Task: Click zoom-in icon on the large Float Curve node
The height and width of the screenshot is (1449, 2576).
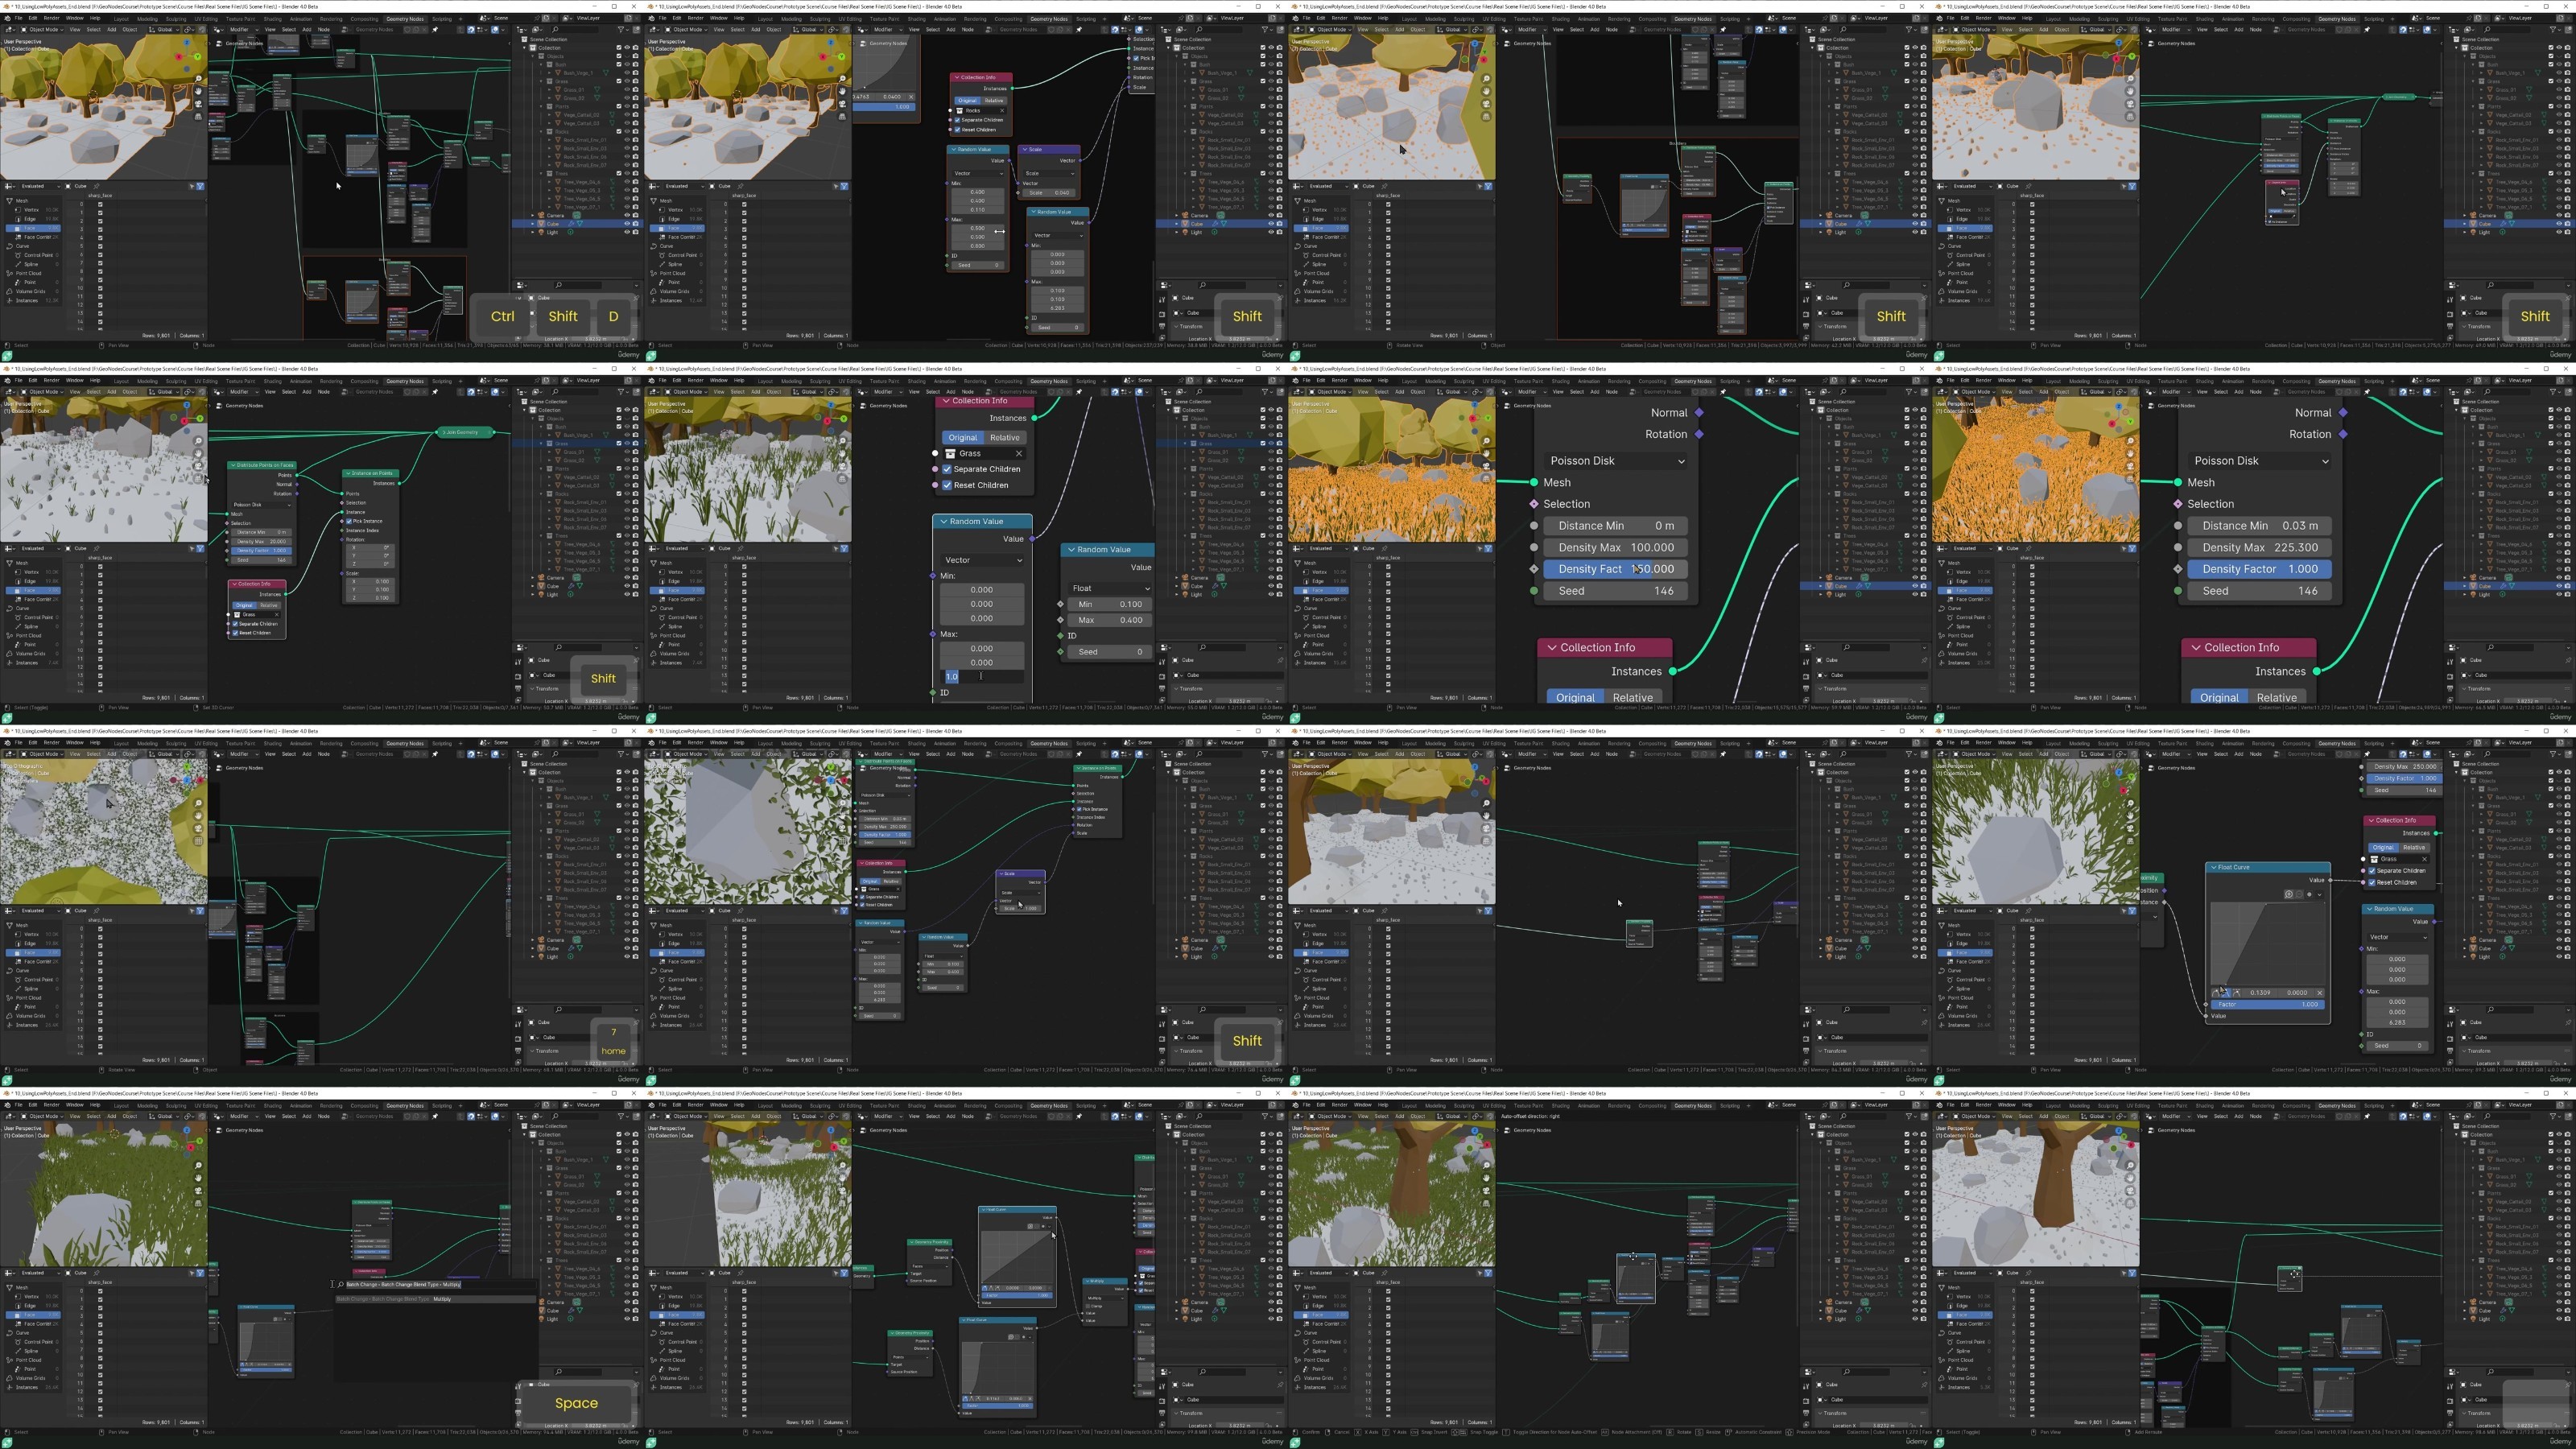Action: (2289, 894)
